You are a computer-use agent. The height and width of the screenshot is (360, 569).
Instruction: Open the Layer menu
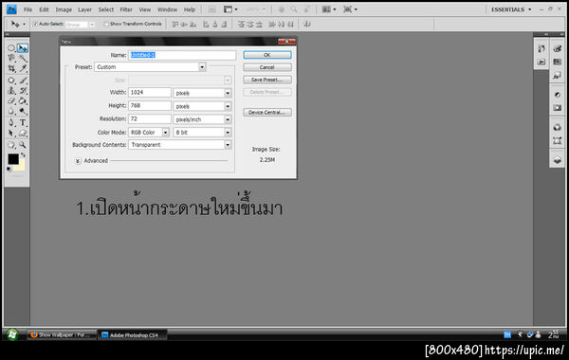(x=85, y=9)
